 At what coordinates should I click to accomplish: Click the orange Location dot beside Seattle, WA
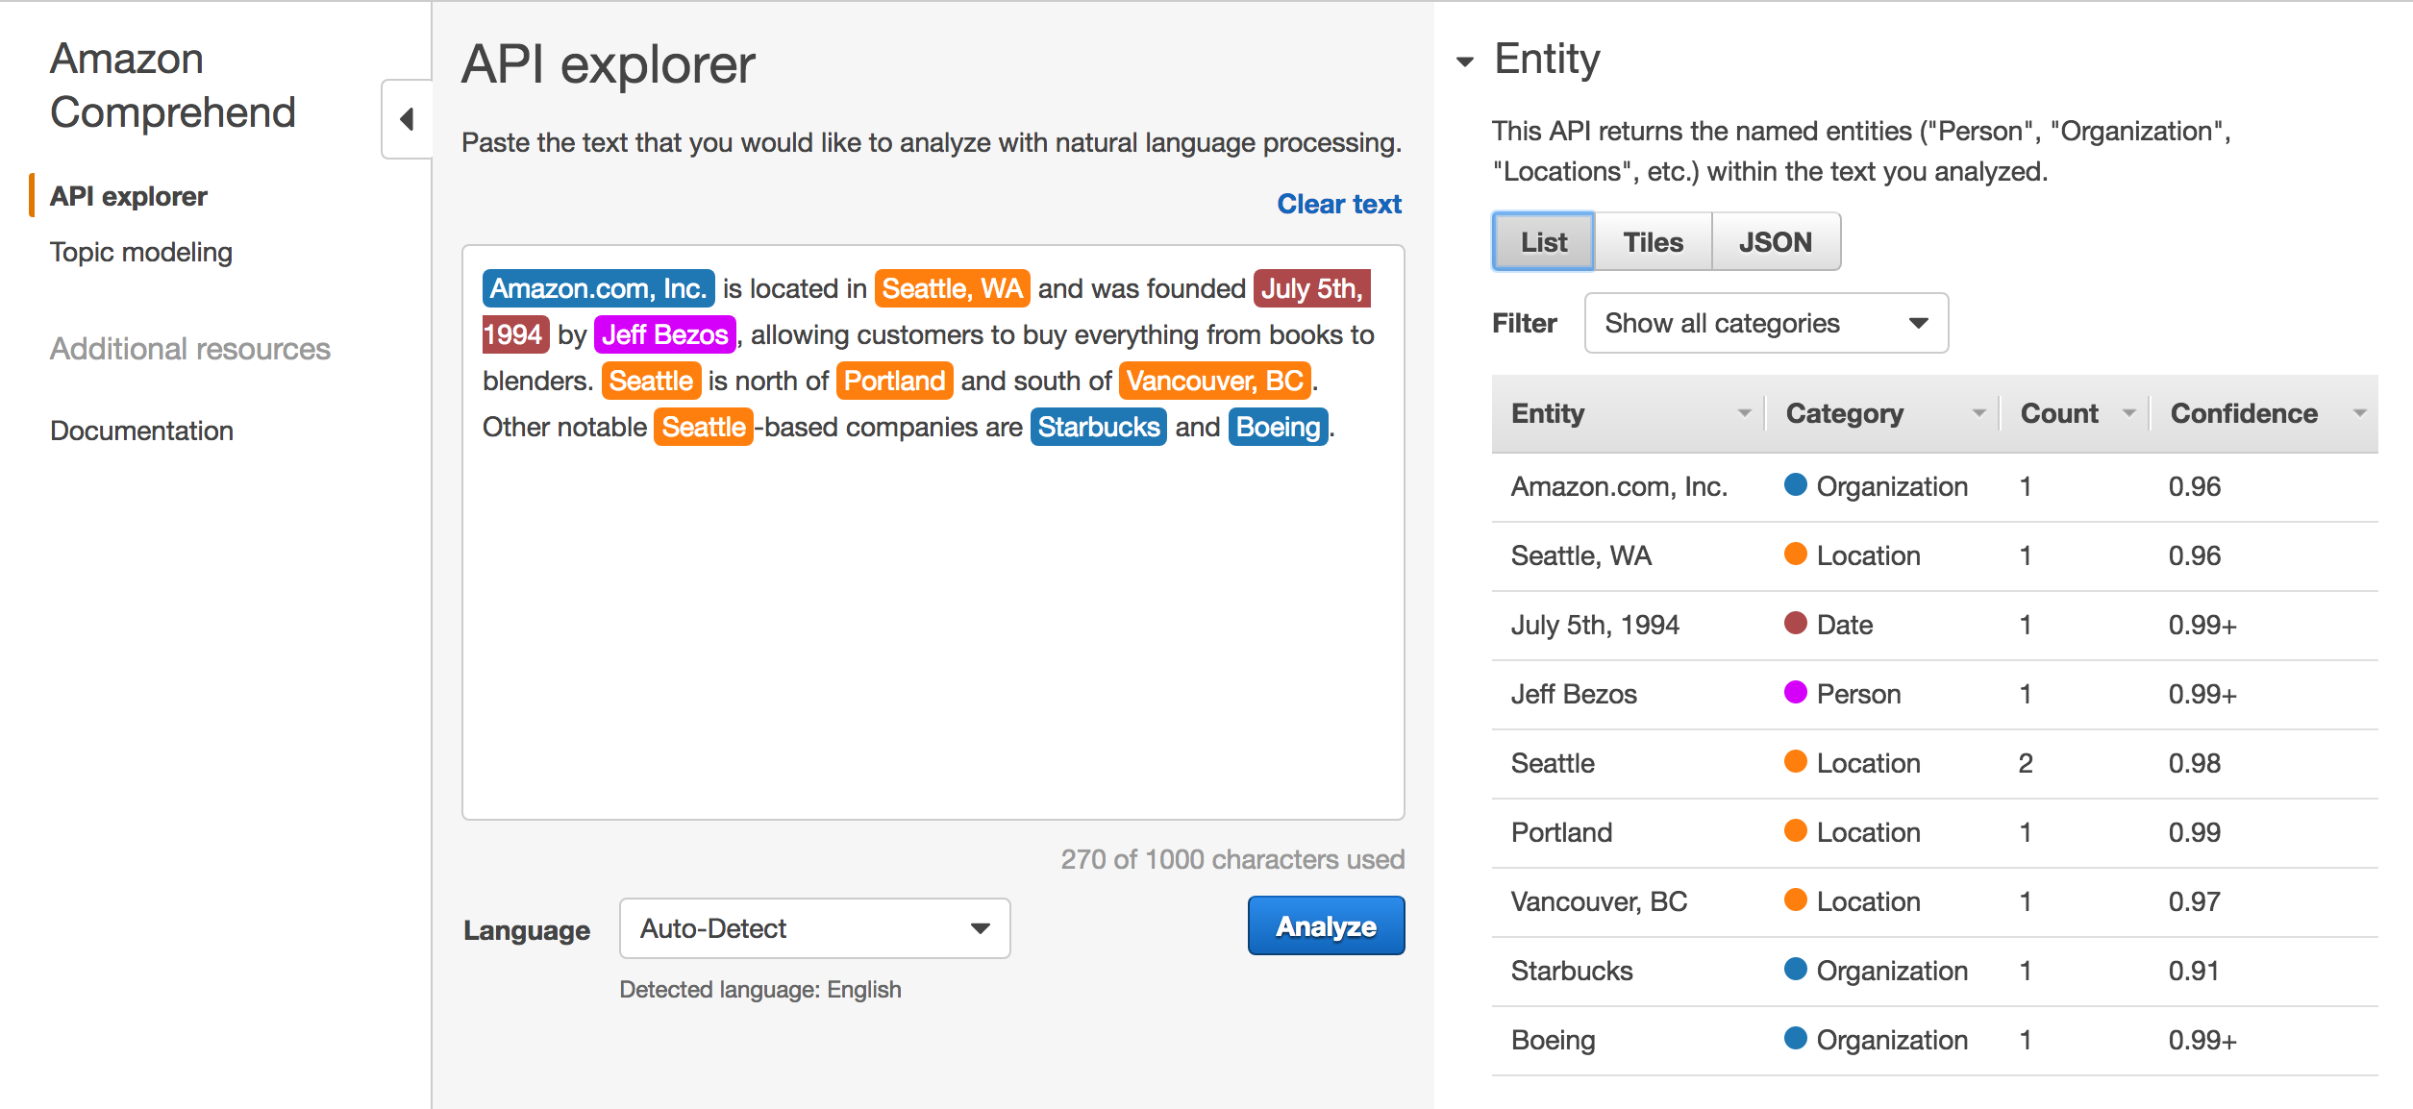point(1797,555)
